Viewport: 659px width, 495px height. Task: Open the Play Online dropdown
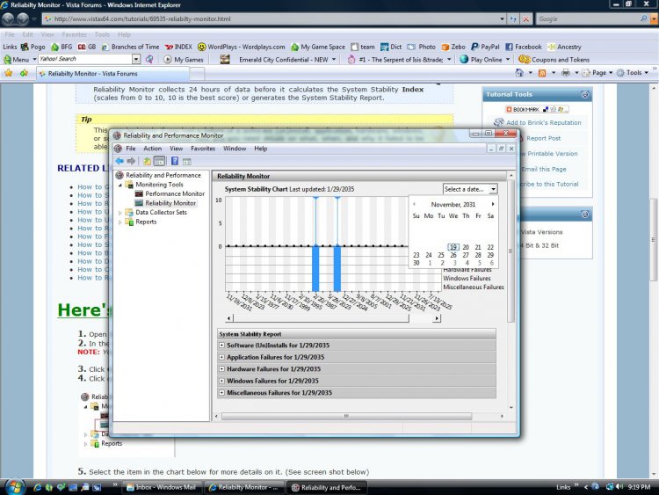coord(507,60)
